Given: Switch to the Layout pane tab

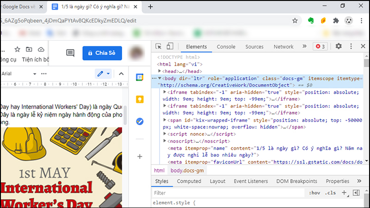Looking at the screenshot, I should tap(217, 181).
